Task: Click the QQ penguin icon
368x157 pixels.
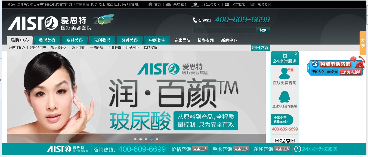Action: click(284, 97)
